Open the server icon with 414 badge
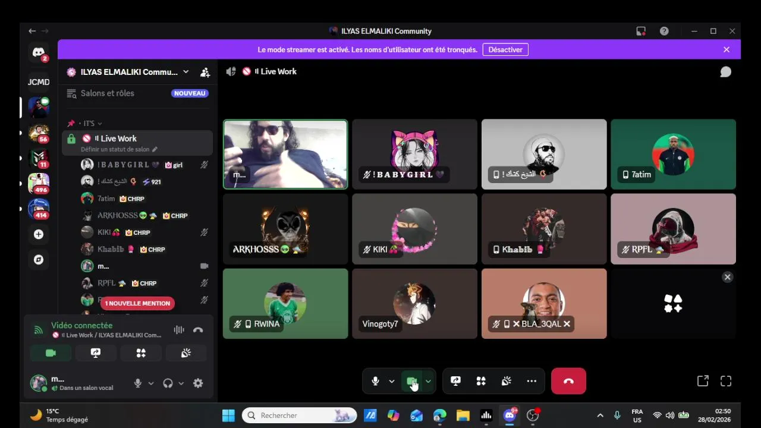This screenshot has height=428, width=761. (x=39, y=209)
